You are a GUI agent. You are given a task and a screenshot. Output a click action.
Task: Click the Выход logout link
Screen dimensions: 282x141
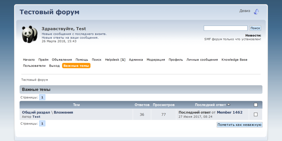(x=54, y=66)
